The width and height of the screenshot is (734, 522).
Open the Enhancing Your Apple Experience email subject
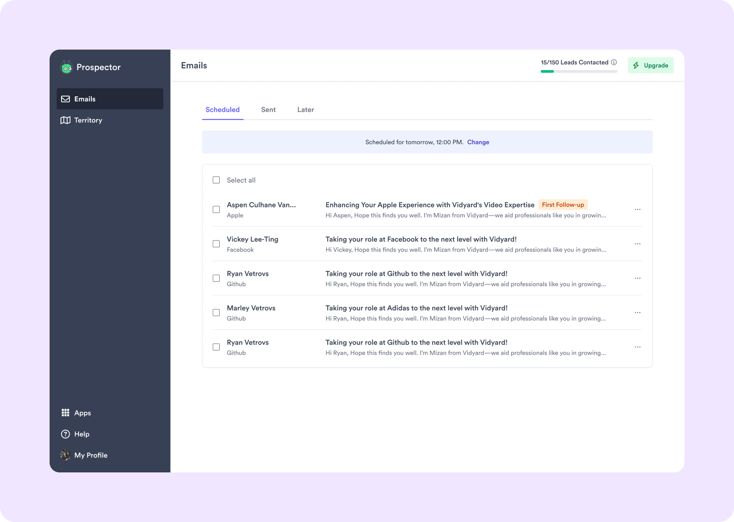[430, 205]
